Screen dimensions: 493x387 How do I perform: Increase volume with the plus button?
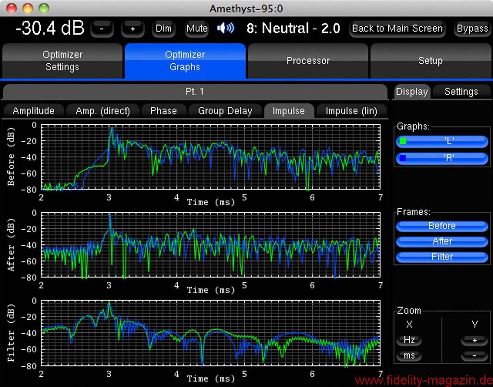click(x=133, y=29)
